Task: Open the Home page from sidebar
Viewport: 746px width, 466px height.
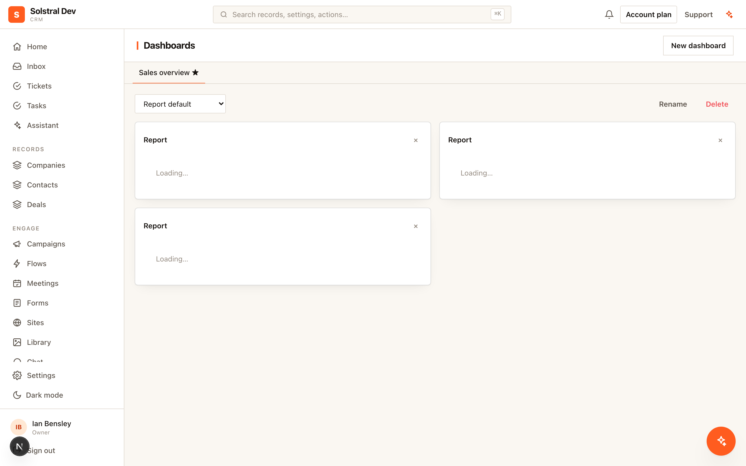Action: (62, 47)
